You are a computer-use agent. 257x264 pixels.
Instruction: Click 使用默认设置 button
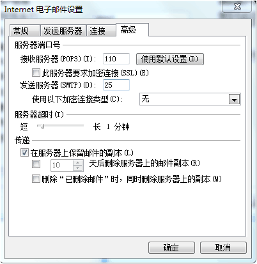[x=170, y=59]
